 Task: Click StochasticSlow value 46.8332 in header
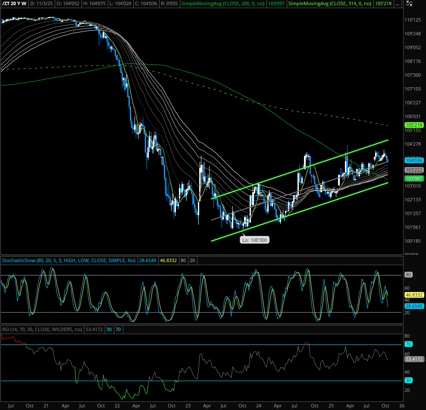[168, 260]
